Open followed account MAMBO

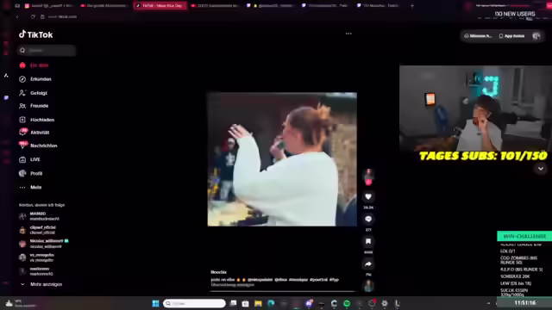(39, 216)
